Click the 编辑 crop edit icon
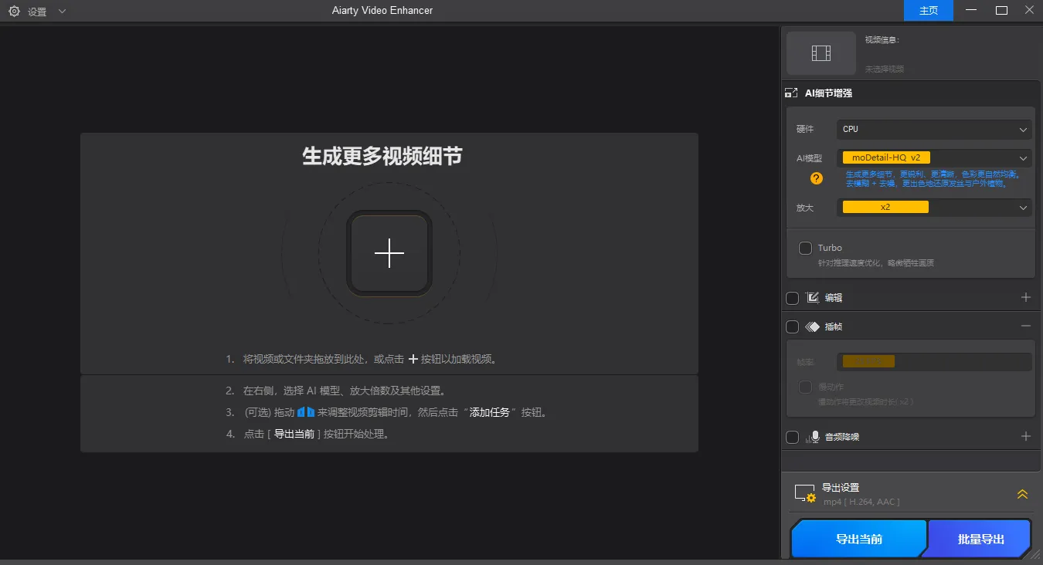This screenshot has height=565, width=1043. tap(812, 298)
